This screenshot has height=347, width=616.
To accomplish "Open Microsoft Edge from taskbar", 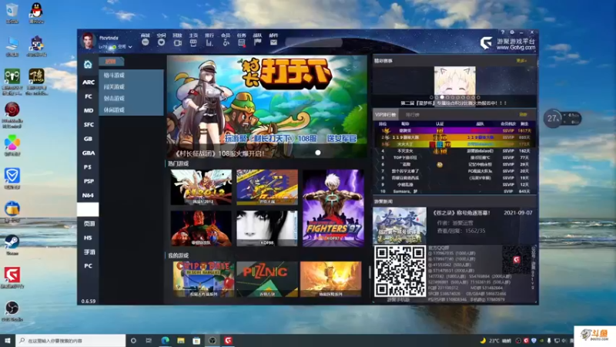I will point(165,340).
